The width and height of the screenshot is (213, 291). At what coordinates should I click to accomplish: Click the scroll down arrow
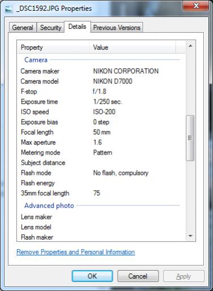pos(190,236)
